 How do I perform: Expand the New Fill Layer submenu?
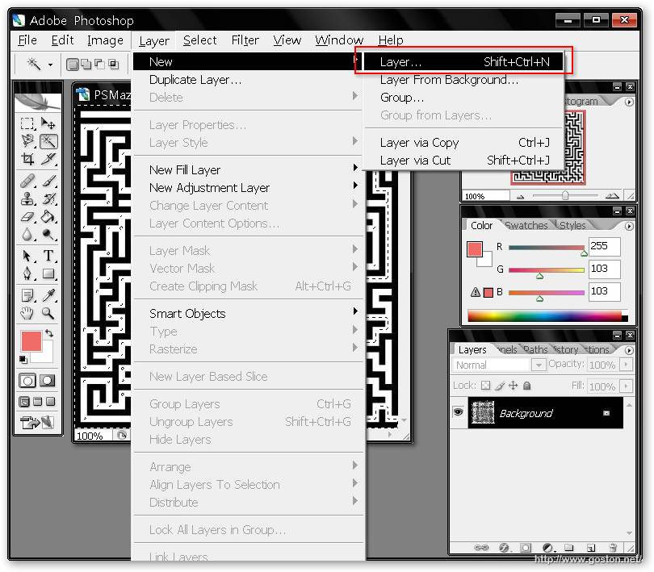[249, 169]
